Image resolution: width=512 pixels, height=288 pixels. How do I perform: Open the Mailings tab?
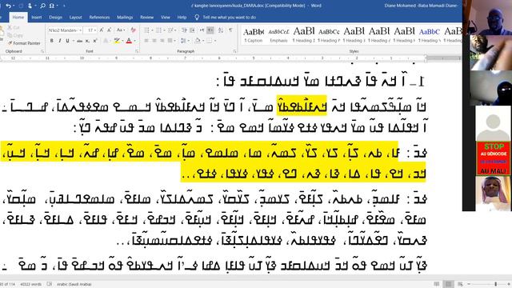pyautogui.click(x=125, y=18)
